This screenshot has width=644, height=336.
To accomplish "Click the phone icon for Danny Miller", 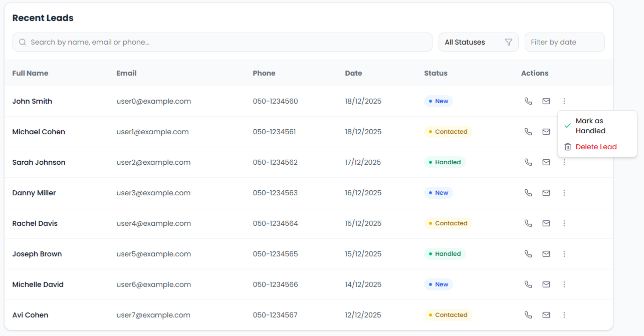I will pyautogui.click(x=528, y=193).
